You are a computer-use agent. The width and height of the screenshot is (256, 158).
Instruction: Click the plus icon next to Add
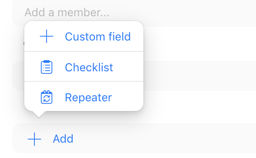pyautogui.click(x=34, y=139)
